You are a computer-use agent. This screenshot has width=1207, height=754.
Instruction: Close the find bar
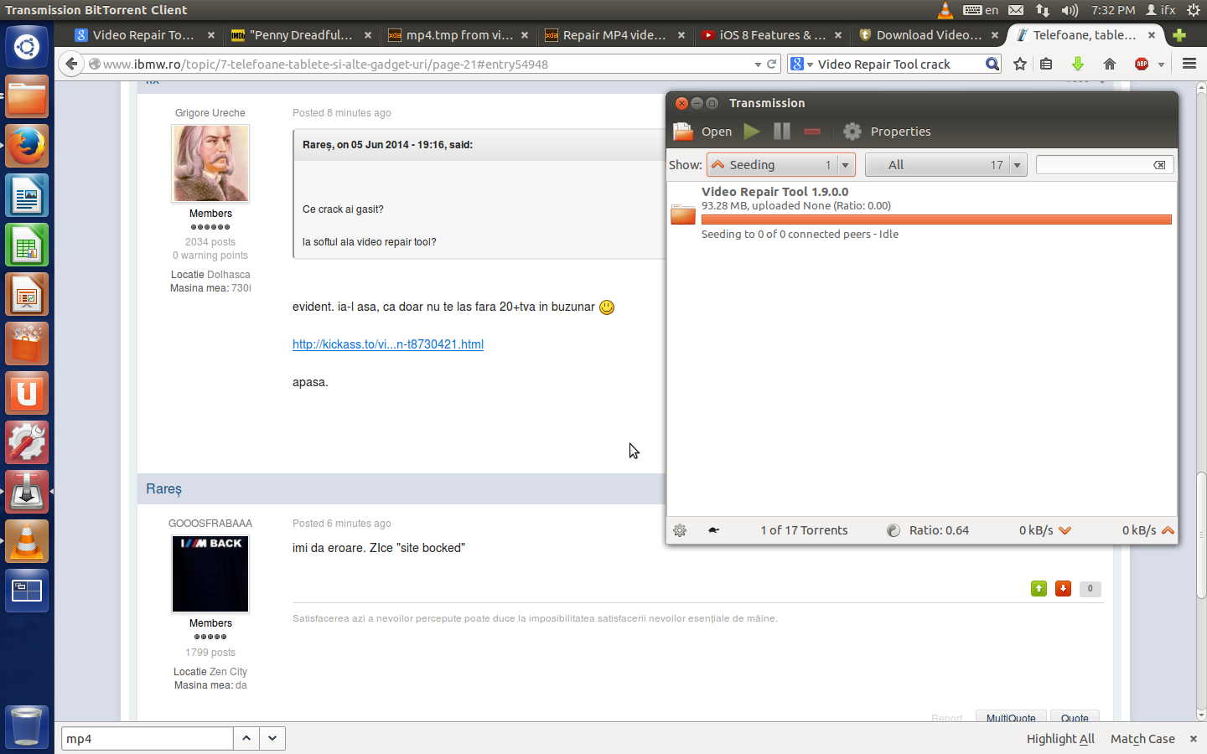click(1194, 739)
